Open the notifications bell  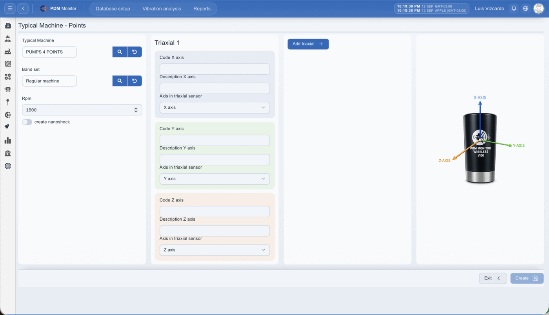(514, 8)
